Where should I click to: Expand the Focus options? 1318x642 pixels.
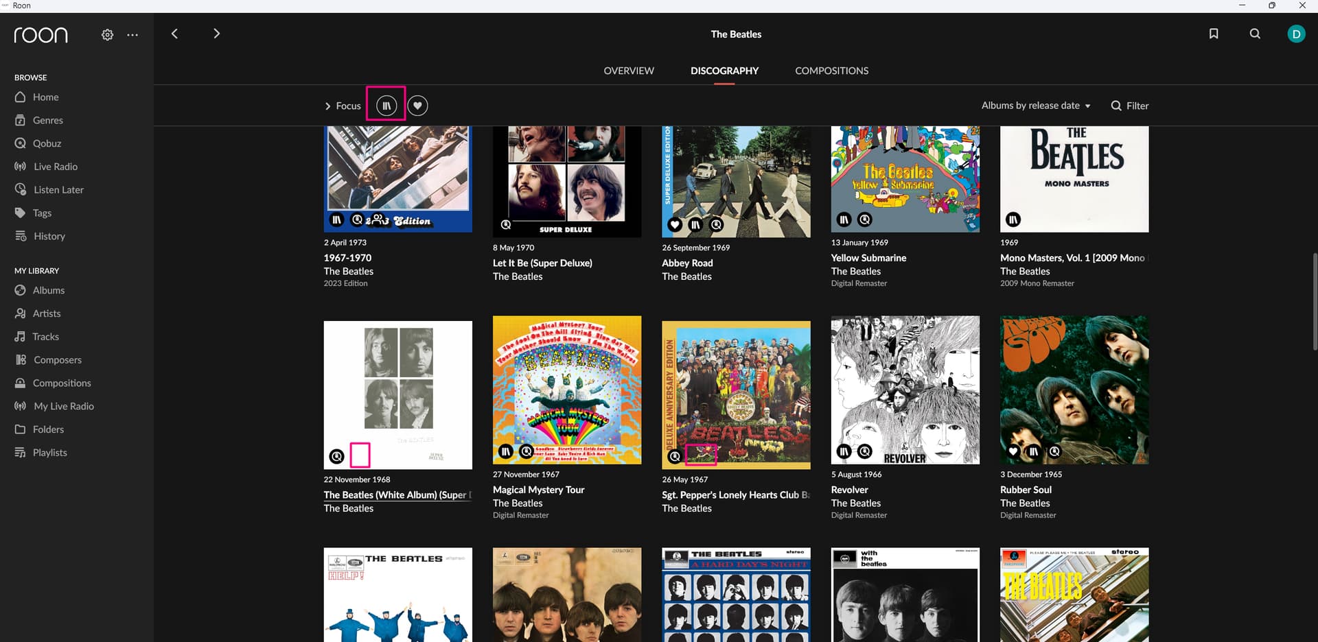[x=343, y=106]
